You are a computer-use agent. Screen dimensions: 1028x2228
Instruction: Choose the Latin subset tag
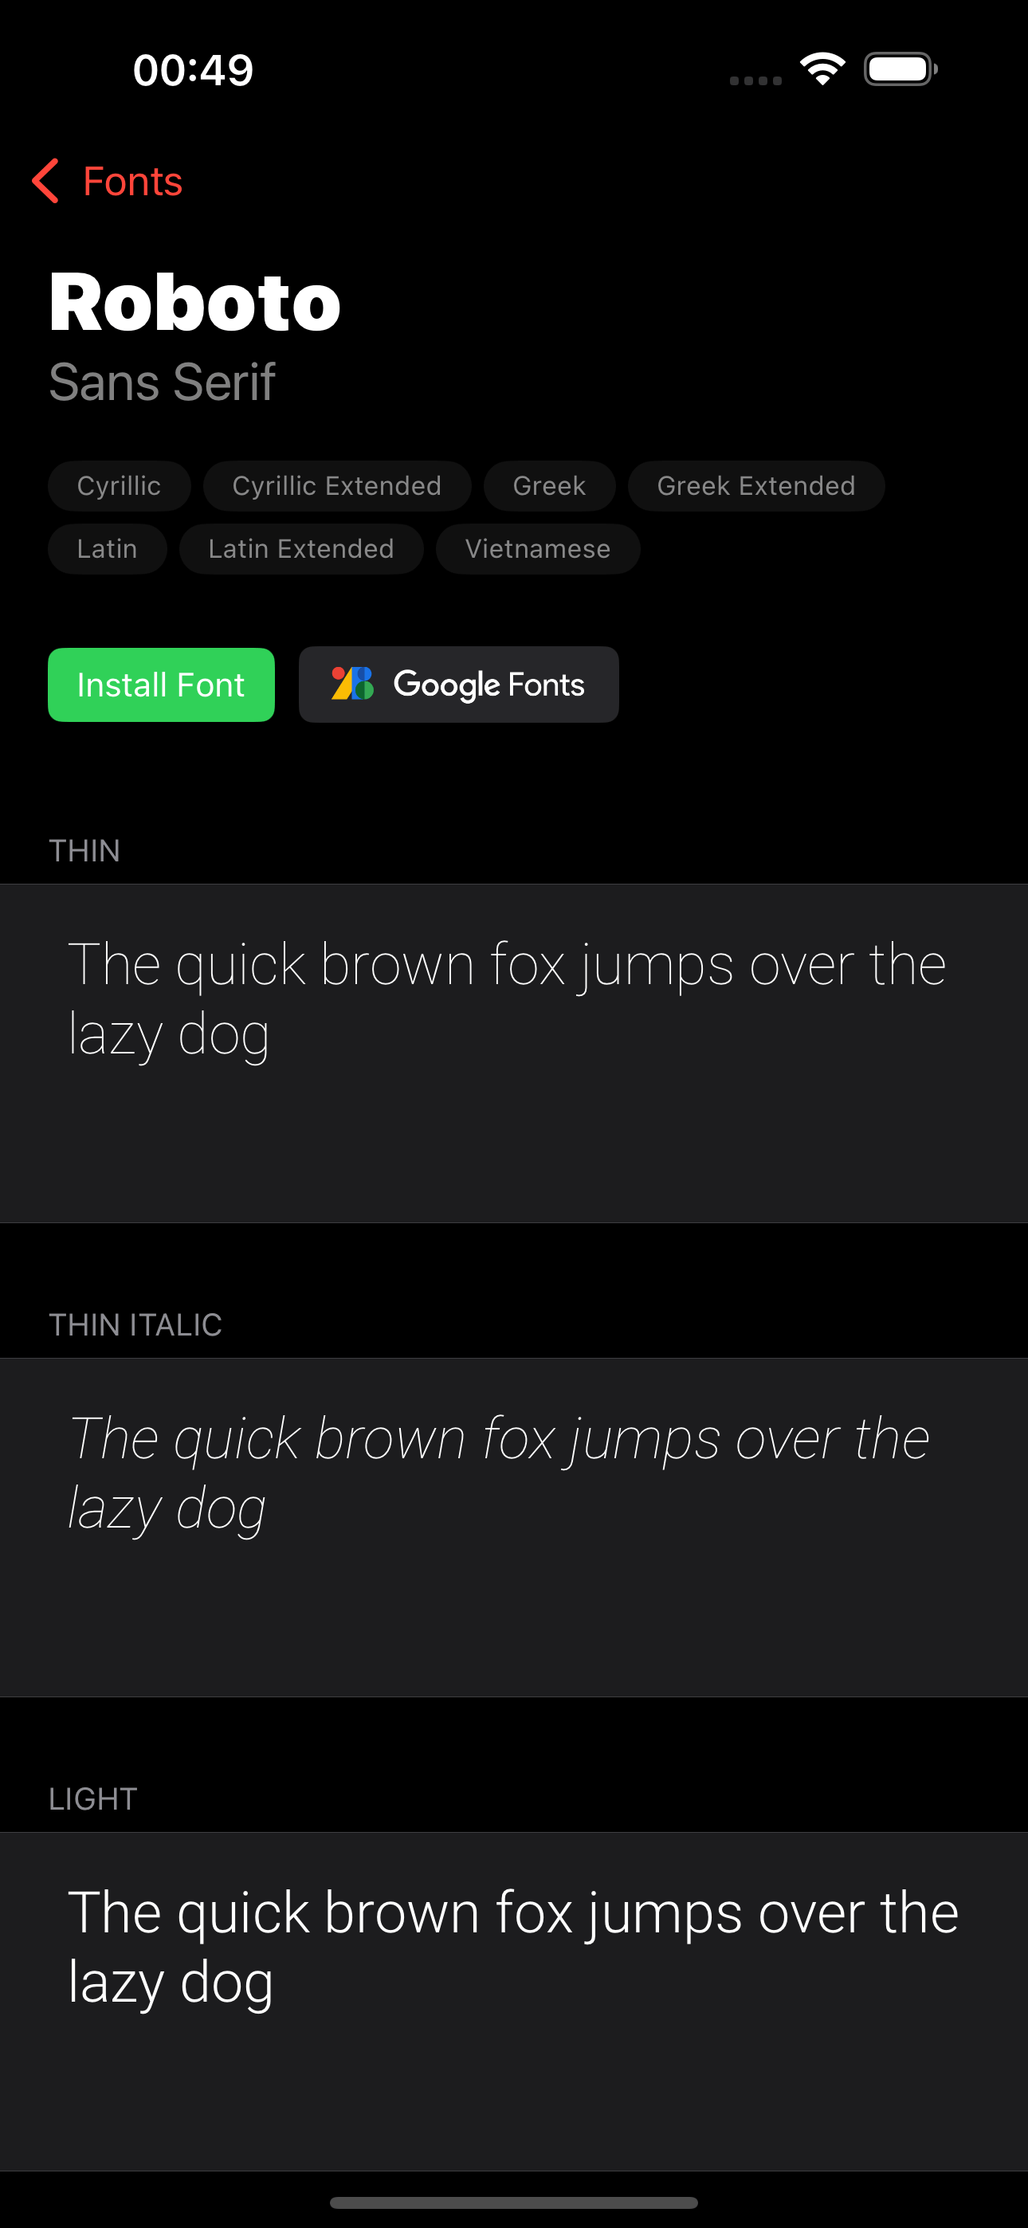coord(108,548)
